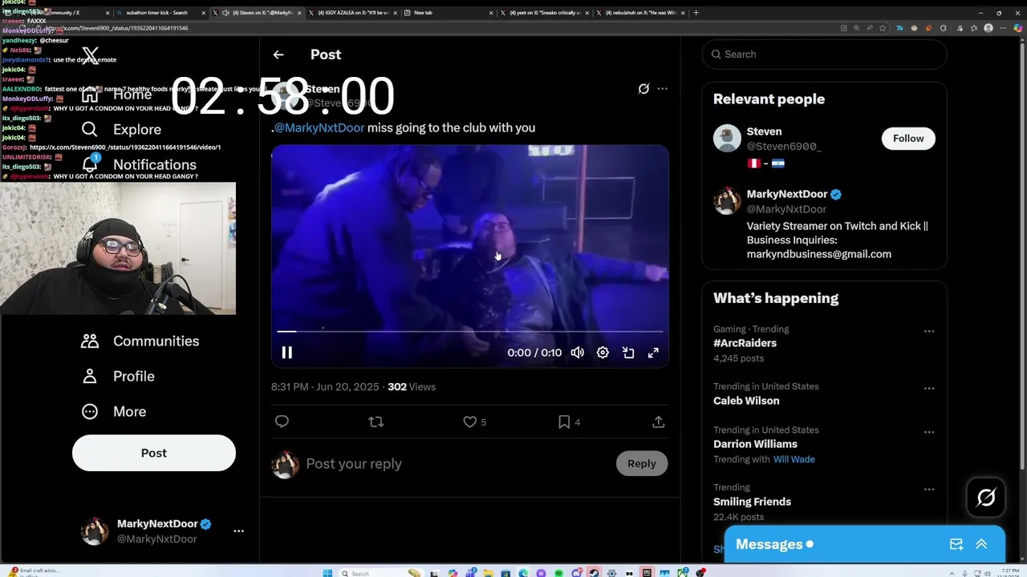The height and width of the screenshot is (577, 1027).
Task: Open more options for Caleb Wilson trend
Action: 929,389
